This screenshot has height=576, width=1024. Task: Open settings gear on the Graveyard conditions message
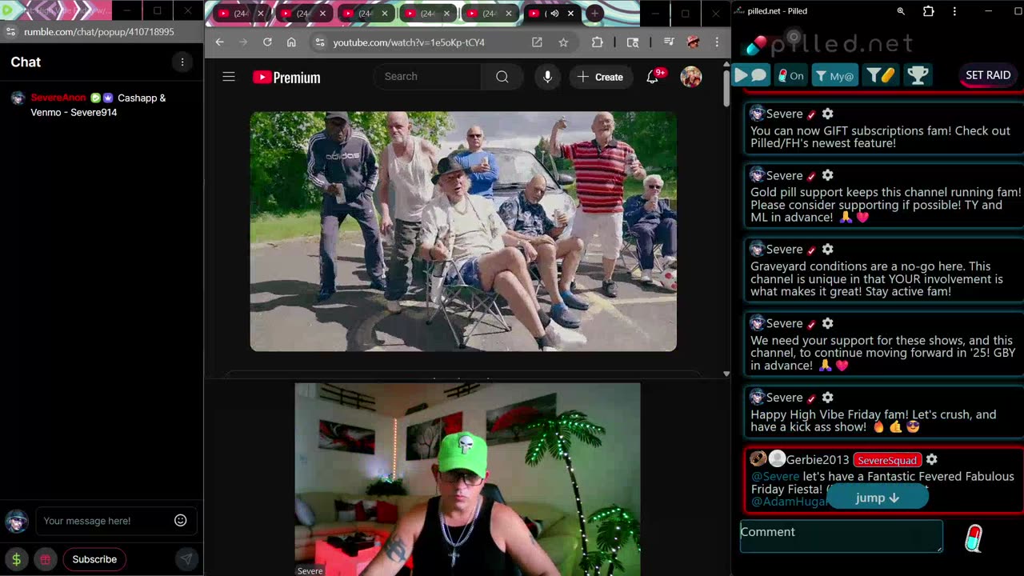coord(828,249)
